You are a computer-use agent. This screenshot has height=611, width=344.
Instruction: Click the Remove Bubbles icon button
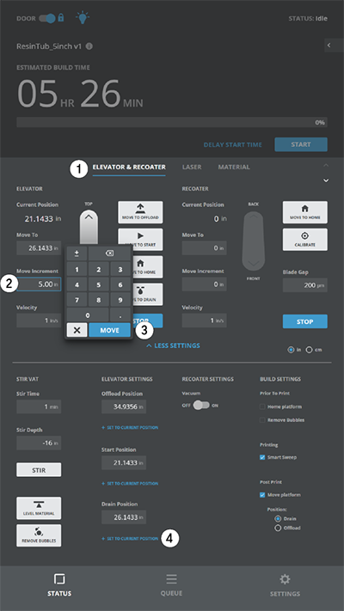tap(39, 535)
